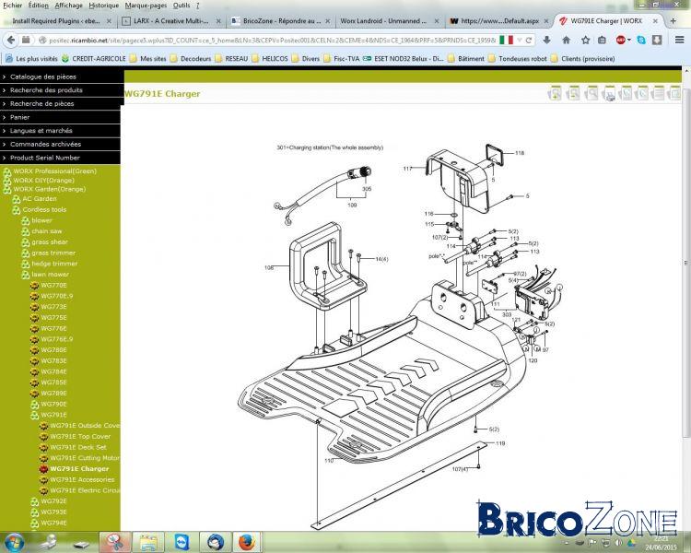Open Firefox downloads arrow icon
691x553 pixels.
coord(546,41)
